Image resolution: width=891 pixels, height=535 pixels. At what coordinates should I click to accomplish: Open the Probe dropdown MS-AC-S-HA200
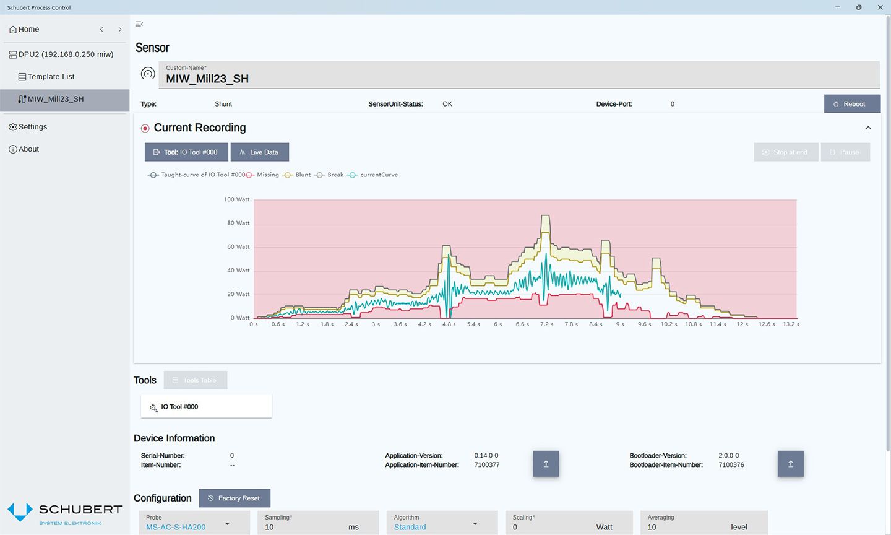(x=194, y=523)
